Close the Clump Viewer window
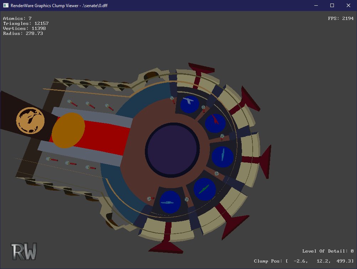This screenshot has height=269, width=357. click(348, 5)
